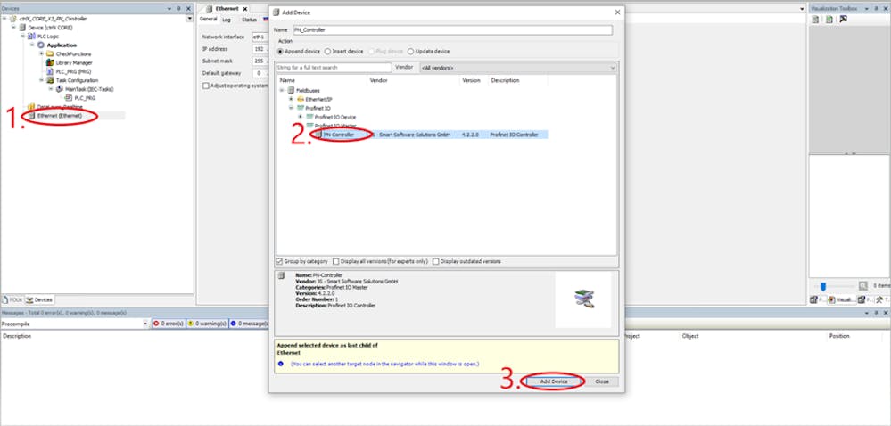891x426 pixels.
Task: Close the Ethernet editor tab
Action: pyautogui.click(x=245, y=9)
